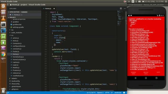Screen dimensions: 168x94
Task: Open Android emulator dock icon
Action: click(3, 42)
